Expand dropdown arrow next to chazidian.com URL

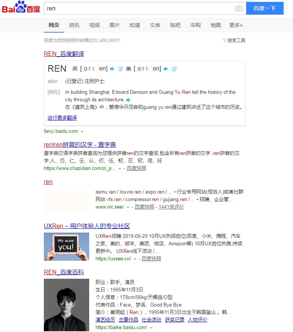coord(120,169)
